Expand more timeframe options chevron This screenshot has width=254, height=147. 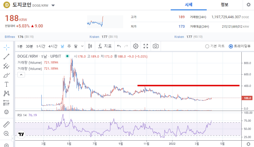tap(82, 46)
